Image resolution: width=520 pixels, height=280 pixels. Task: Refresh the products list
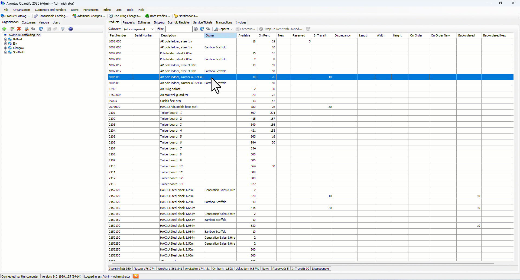coord(202,29)
